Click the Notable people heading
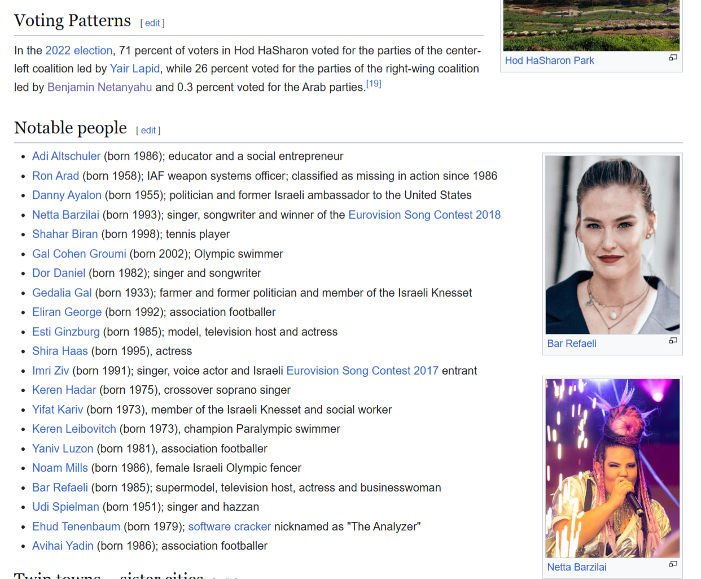The image size is (701, 579). tap(71, 128)
